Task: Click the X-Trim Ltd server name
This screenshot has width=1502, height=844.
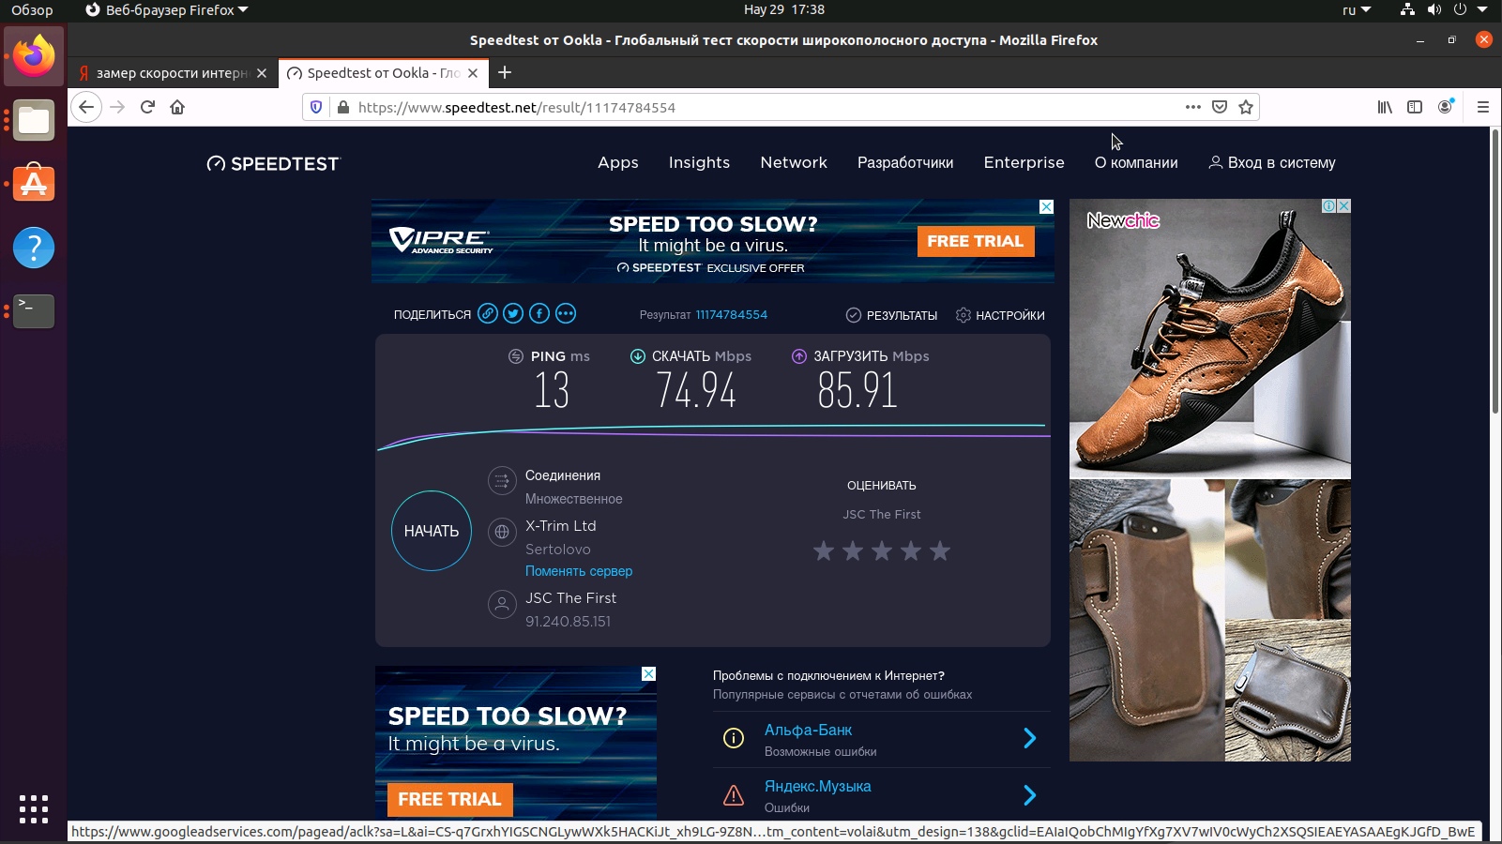Action: (561, 526)
